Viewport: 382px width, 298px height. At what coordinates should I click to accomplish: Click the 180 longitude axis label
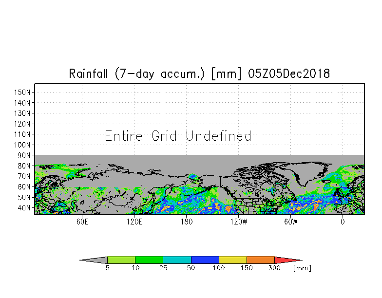tap(187, 222)
